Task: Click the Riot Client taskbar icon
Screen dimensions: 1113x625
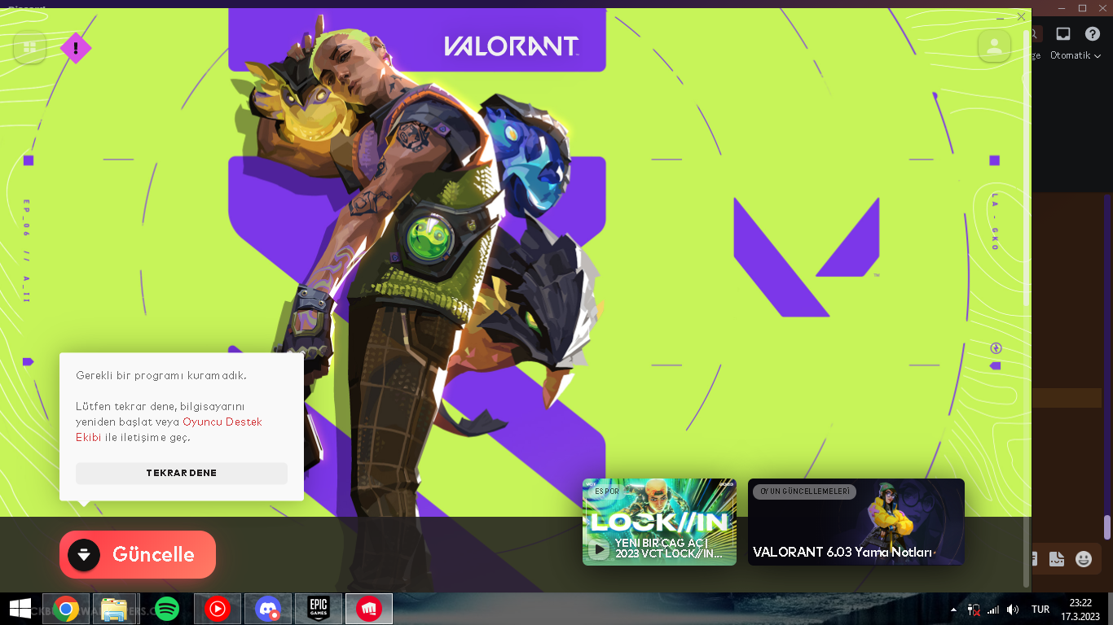Action: coord(369,609)
